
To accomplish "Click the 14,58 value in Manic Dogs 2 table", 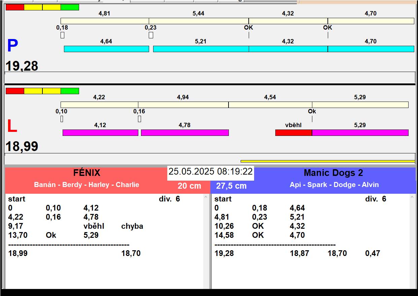I will pyautogui.click(x=224, y=235).
